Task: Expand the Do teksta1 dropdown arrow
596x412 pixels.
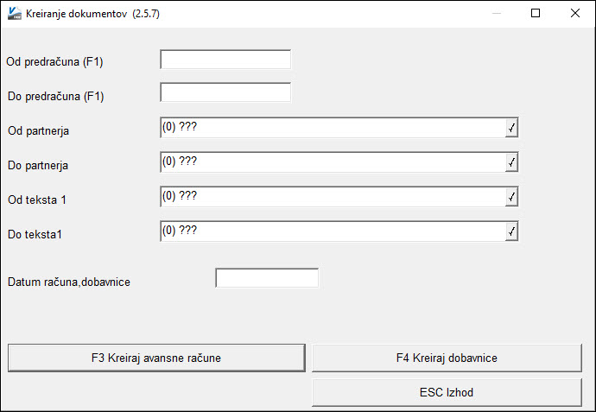Action: 511,231
